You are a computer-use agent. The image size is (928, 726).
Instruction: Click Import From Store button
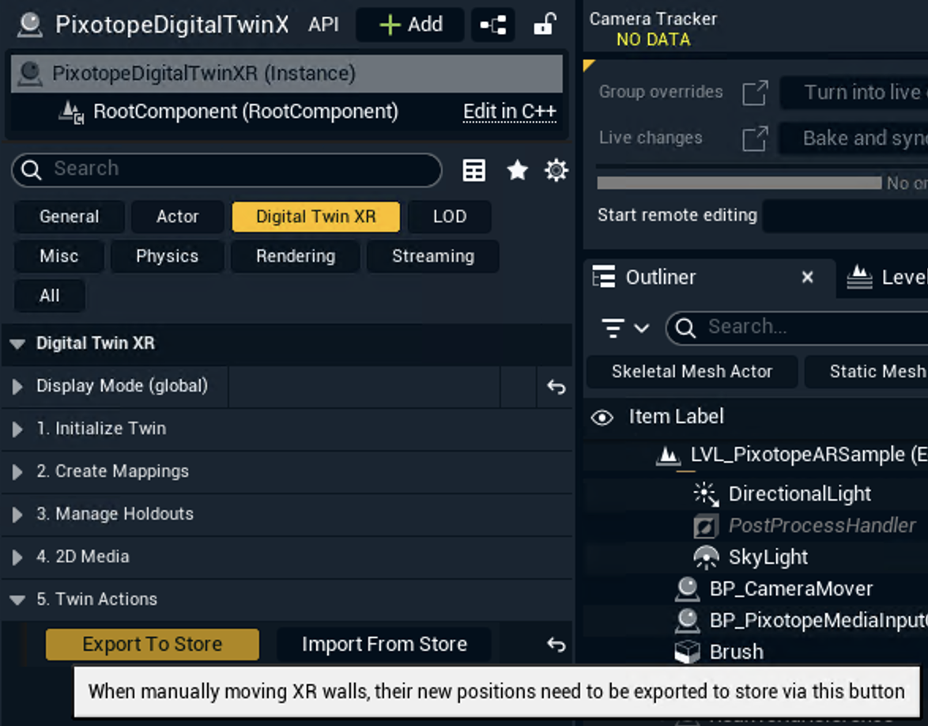coord(384,645)
